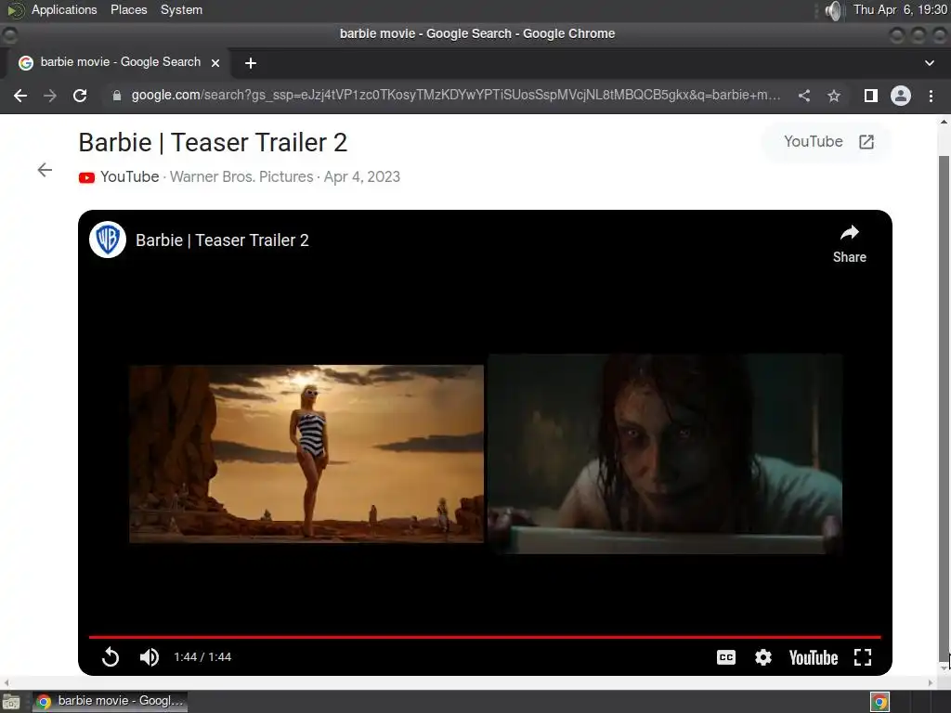
Task: Click the red video progress bar
Action: point(485,637)
